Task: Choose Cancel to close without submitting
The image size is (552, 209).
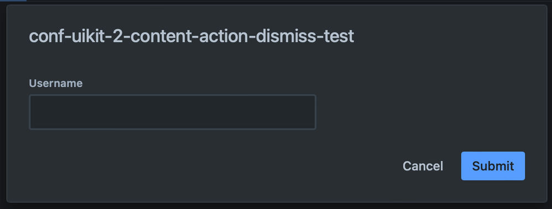Action: pos(423,166)
